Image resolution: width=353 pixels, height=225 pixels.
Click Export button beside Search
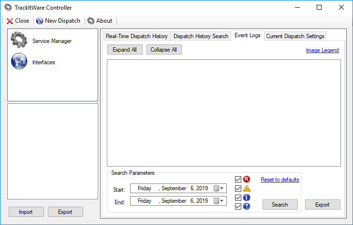(x=323, y=205)
